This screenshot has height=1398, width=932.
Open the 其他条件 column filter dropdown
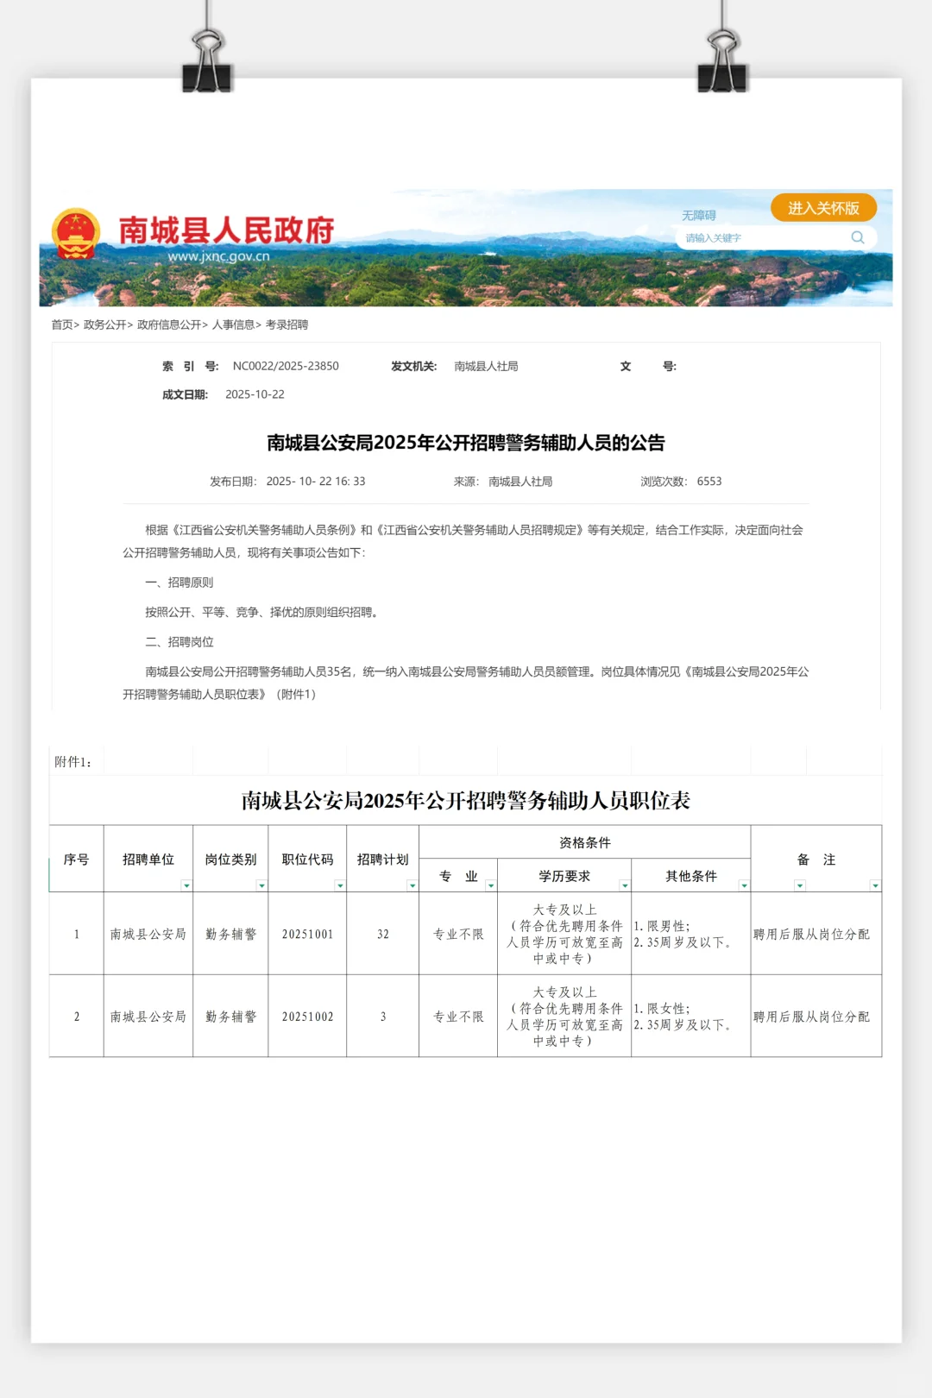click(744, 885)
